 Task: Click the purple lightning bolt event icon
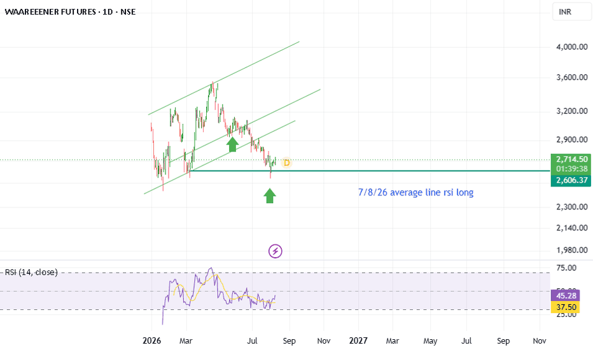[276, 251]
